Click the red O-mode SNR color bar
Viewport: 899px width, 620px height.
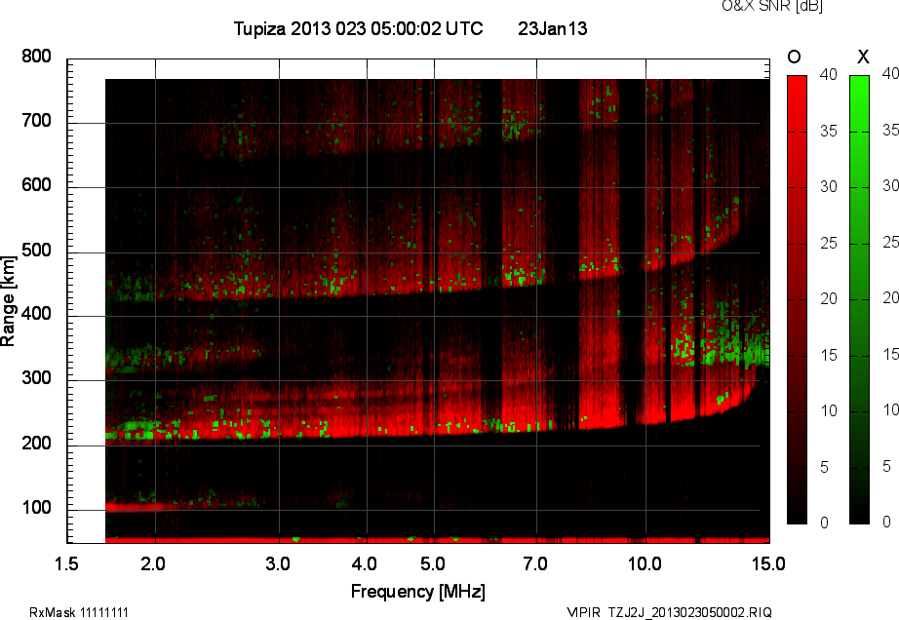797,299
